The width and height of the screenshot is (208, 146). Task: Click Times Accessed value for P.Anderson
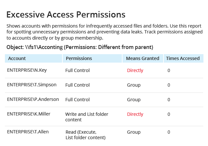click(x=169, y=100)
